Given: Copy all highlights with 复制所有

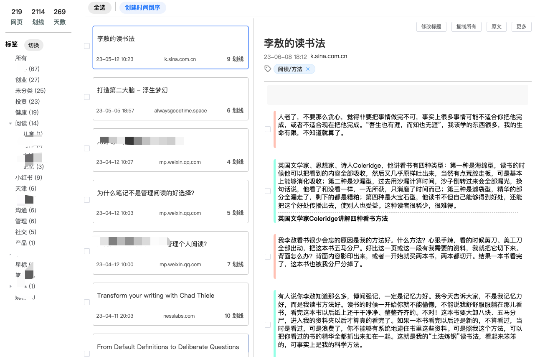Looking at the screenshot, I should 466,27.
